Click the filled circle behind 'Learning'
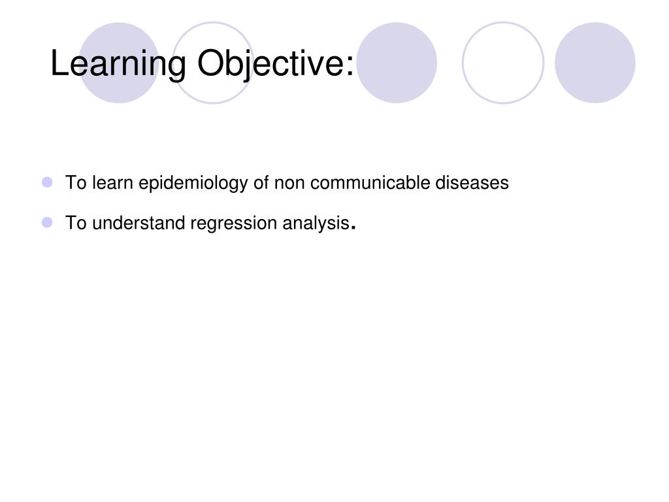The image size is (669, 502). click(119, 63)
